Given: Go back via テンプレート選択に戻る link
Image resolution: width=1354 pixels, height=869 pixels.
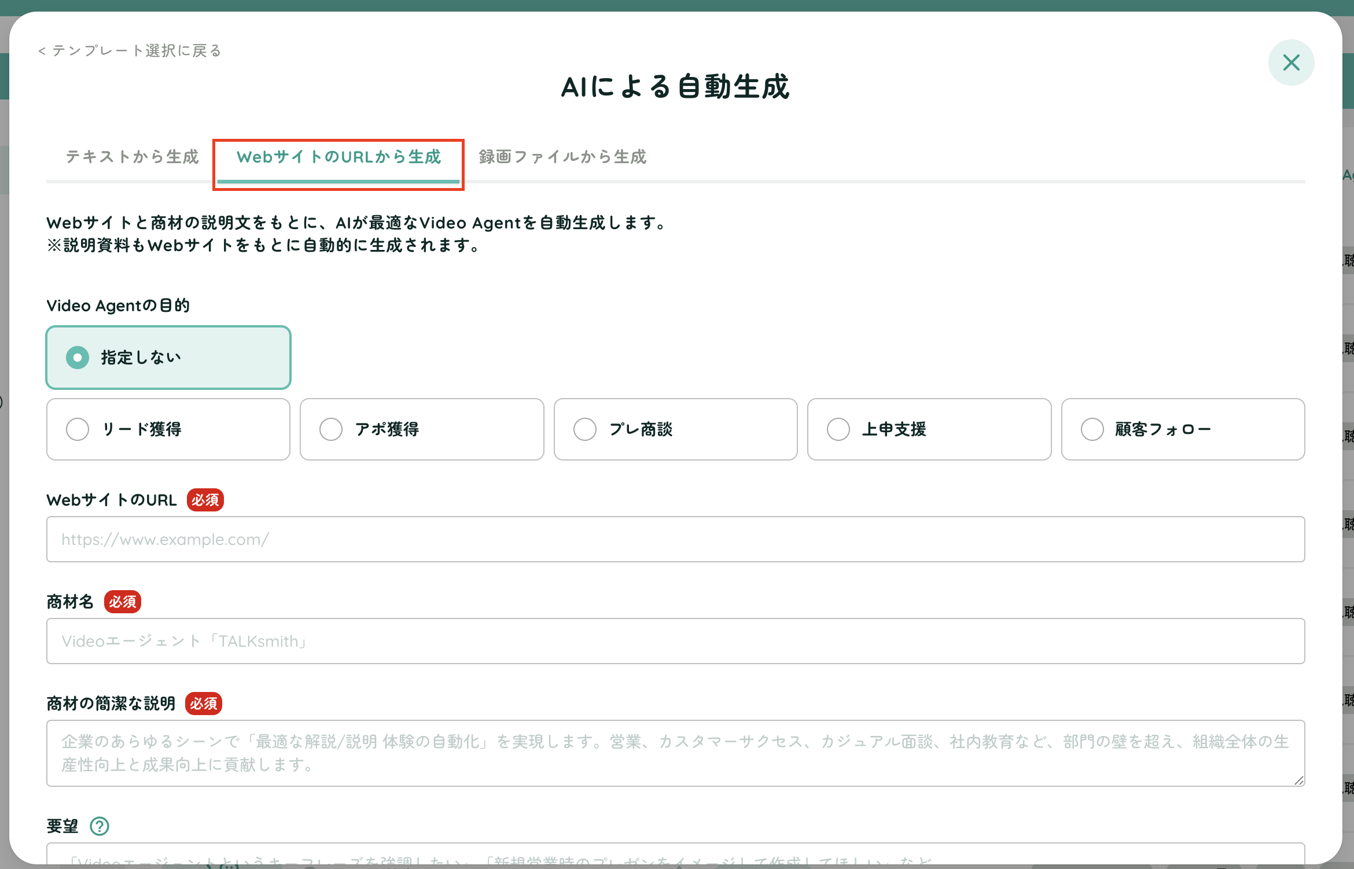Looking at the screenshot, I should 130,51.
